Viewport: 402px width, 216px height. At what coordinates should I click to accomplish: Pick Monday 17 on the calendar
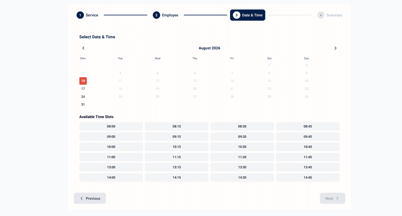pyautogui.click(x=83, y=89)
